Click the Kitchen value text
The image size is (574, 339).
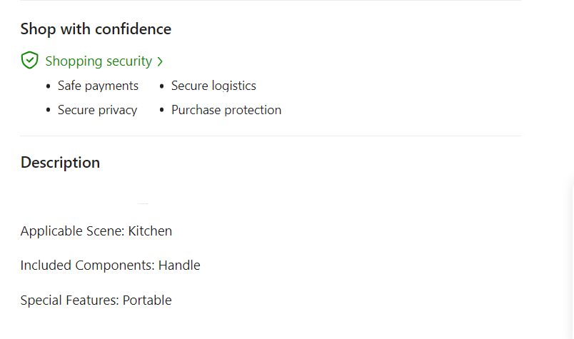point(150,231)
